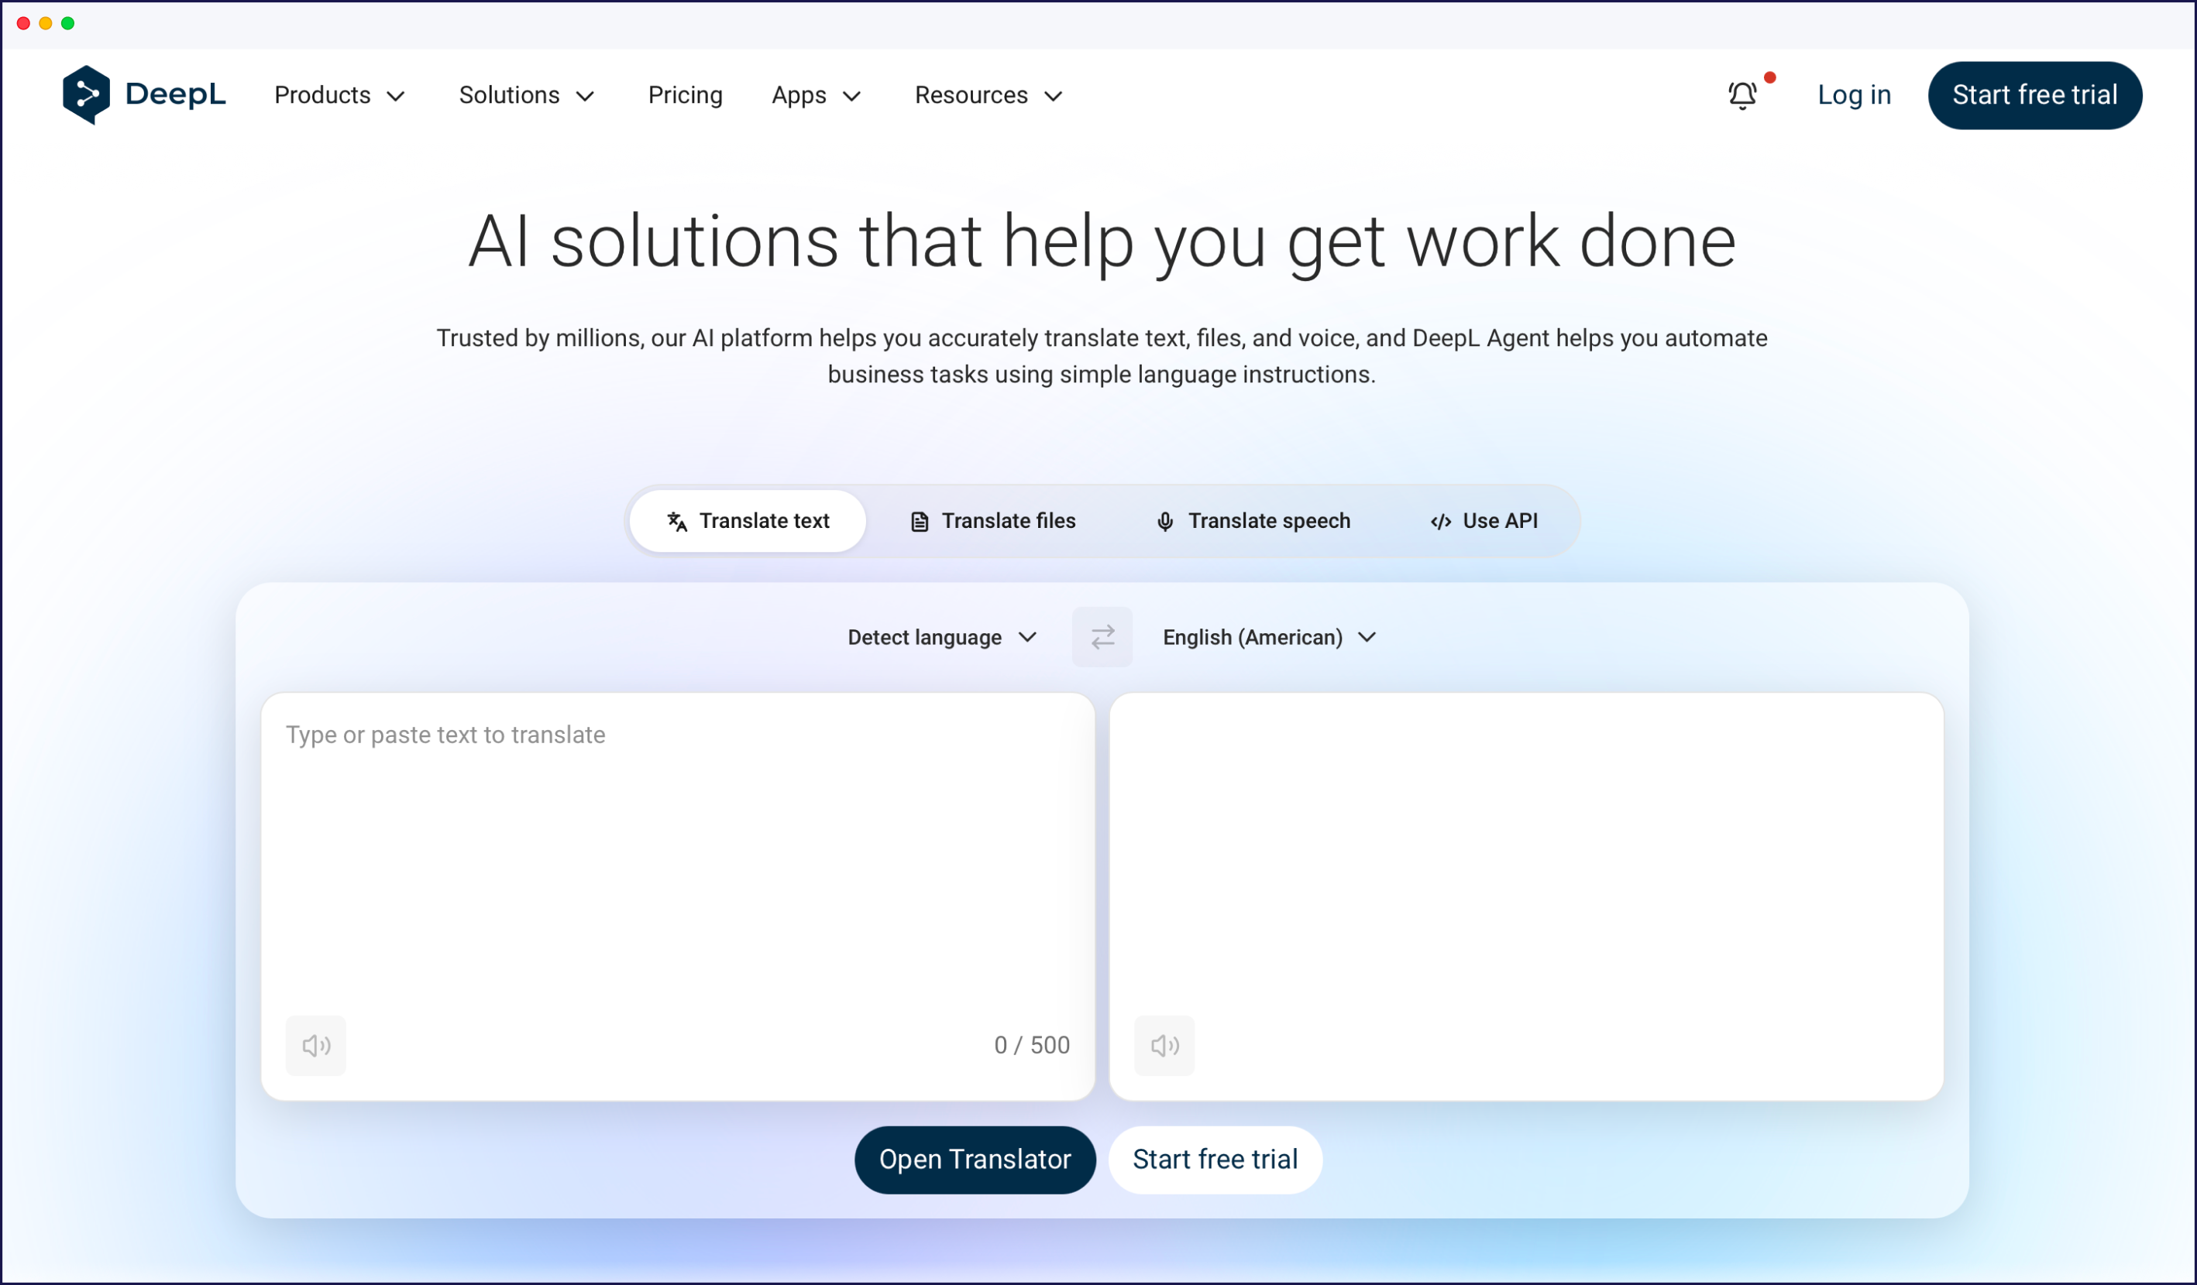Expand the Resources menu
Viewport: 2197px width, 1285px height.
(x=988, y=95)
